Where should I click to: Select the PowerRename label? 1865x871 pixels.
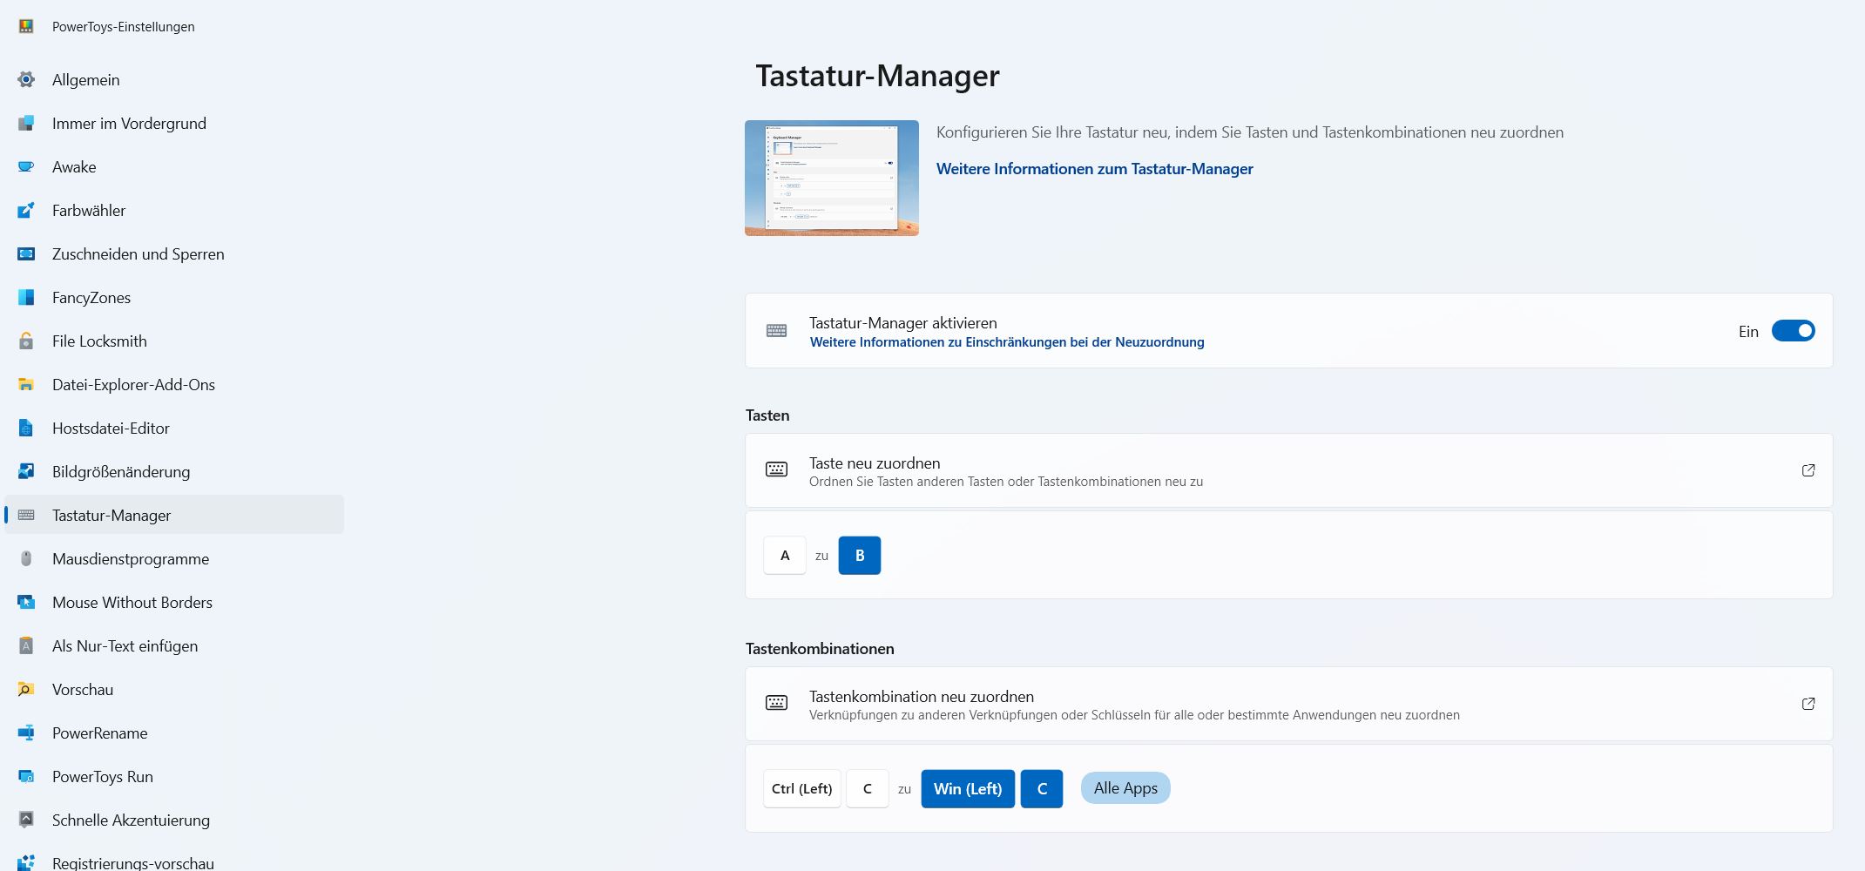pyautogui.click(x=100, y=733)
